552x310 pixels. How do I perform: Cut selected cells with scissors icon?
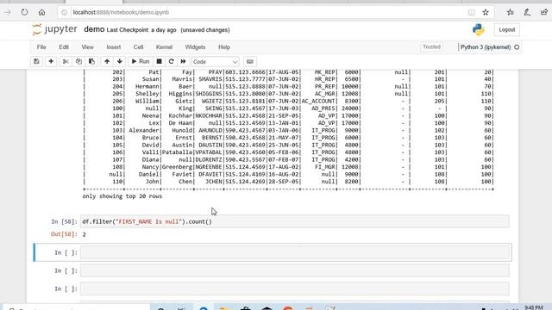coord(66,61)
